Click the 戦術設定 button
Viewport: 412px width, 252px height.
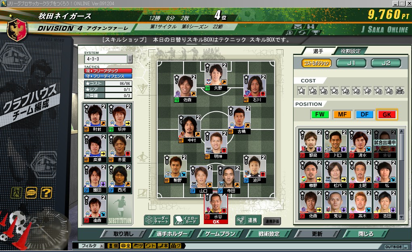pyautogui.click(x=269, y=234)
